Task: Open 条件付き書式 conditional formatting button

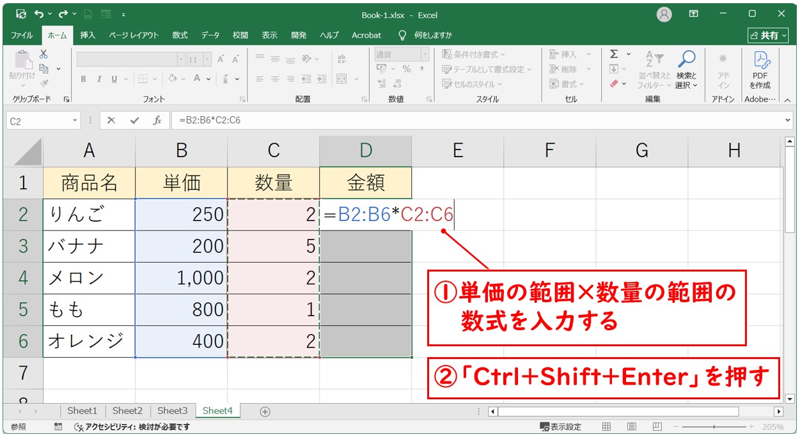Action: (474, 54)
